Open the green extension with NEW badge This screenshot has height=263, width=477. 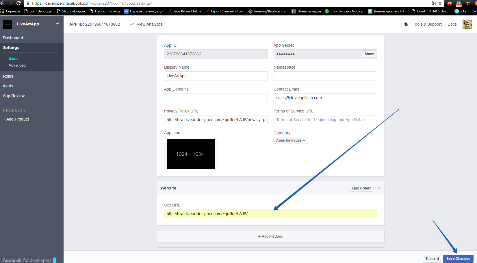[x=459, y=3]
